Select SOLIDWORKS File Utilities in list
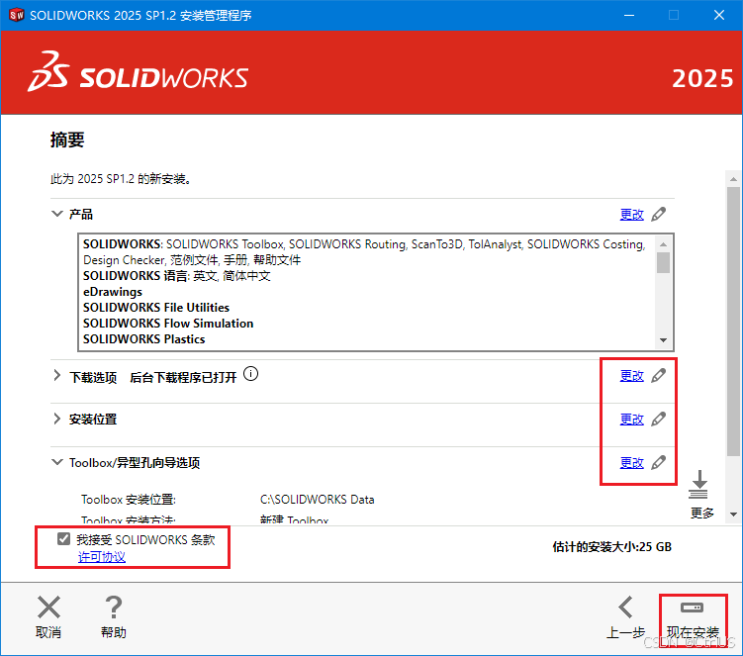 156,308
